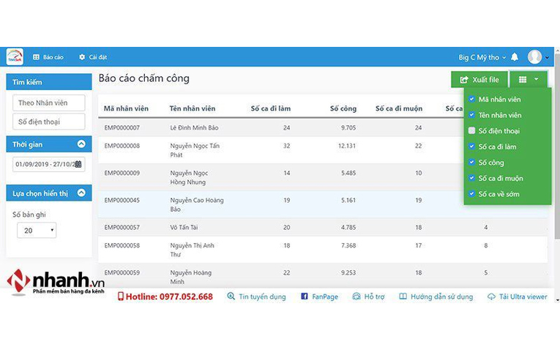
Task: Sort by Số ca đi muộn header
Action: (x=398, y=108)
